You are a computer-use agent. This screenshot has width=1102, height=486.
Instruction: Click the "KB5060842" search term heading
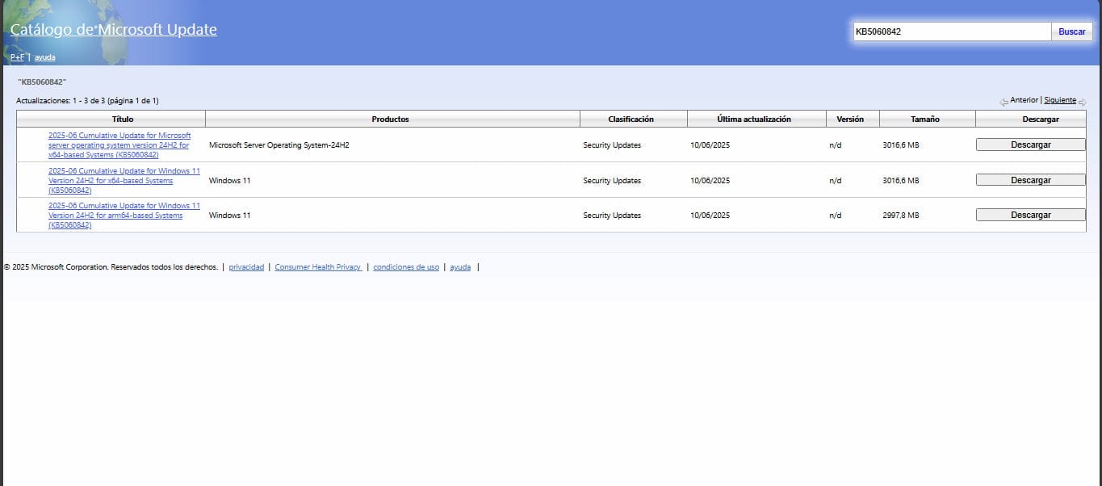(42, 82)
